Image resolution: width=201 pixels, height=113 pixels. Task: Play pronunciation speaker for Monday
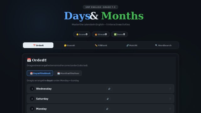tap(107, 109)
